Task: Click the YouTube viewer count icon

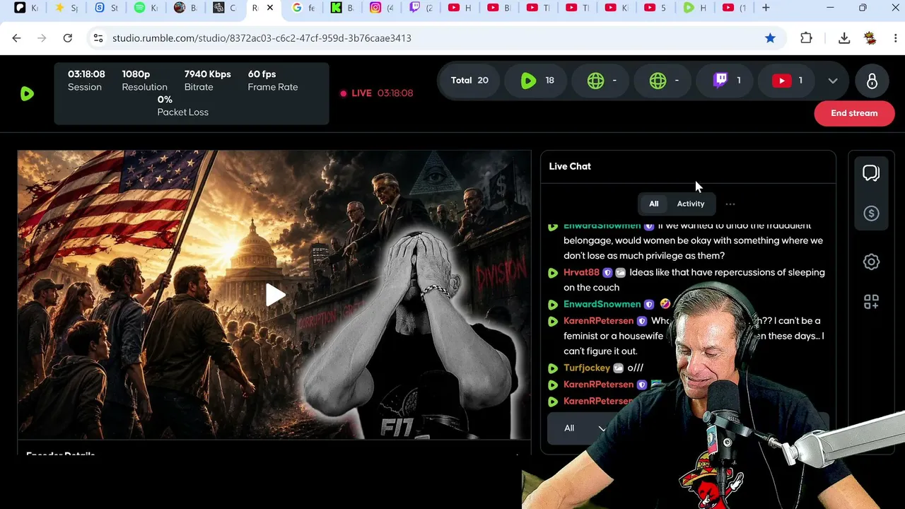Action: (x=781, y=81)
